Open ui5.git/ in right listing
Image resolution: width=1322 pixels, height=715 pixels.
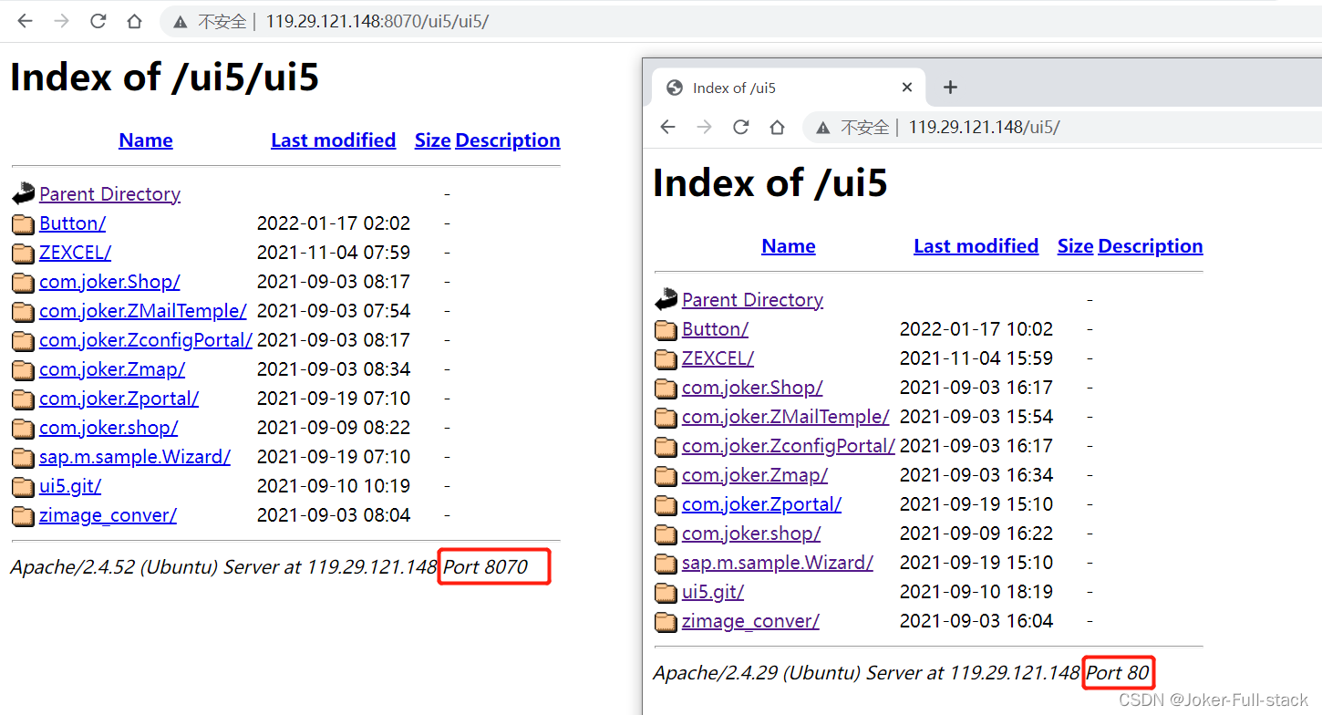click(x=713, y=592)
